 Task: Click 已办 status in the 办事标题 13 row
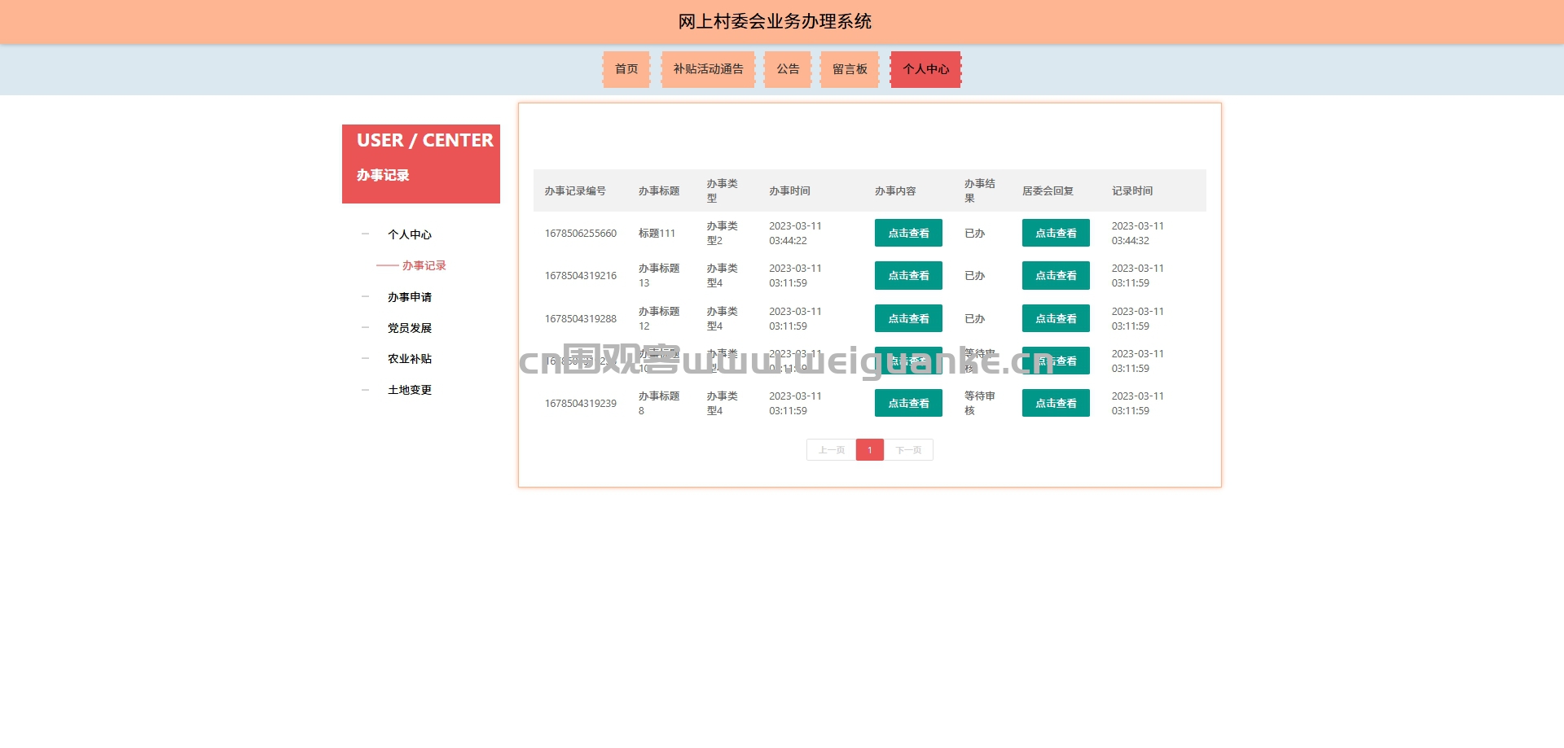click(x=974, y=276)
